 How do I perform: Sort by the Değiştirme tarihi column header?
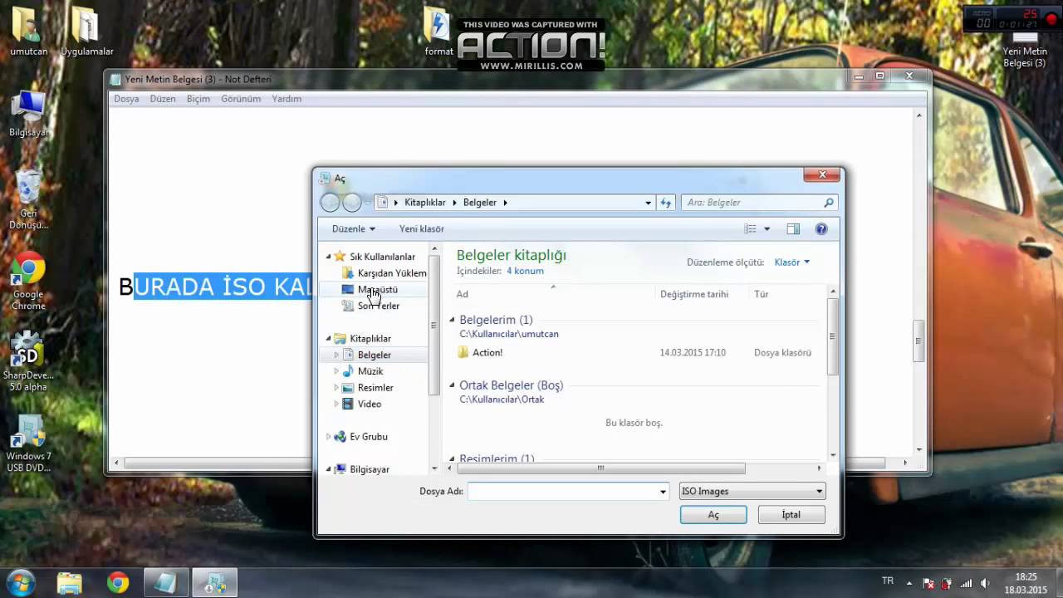click(694, 294)
